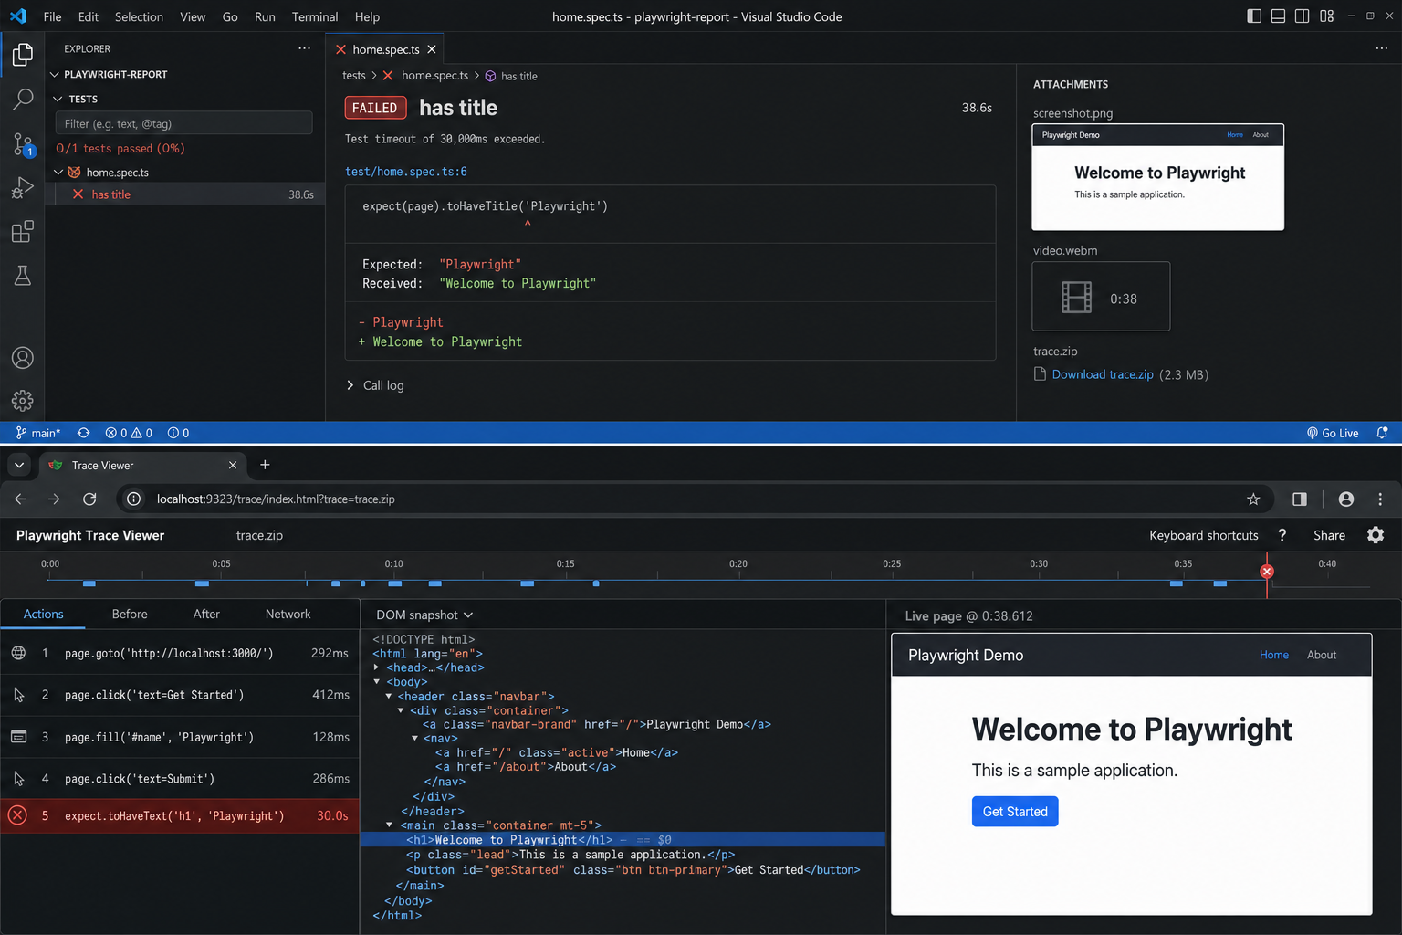Click the About link in live page
This screenshot has width=1402, height=935.
[1321, 655]
